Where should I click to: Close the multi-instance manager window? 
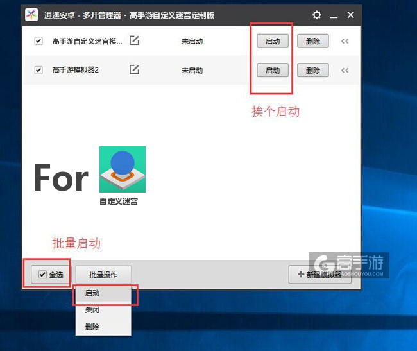[x=350, y=15]
